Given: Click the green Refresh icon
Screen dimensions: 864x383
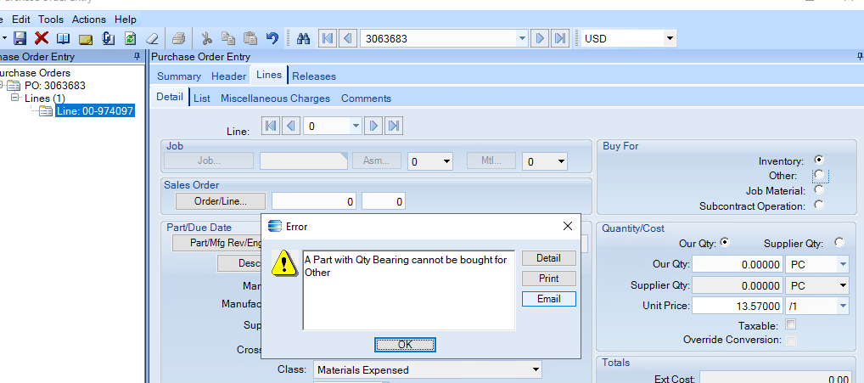Looking at the screenshot, I should 130,38.
